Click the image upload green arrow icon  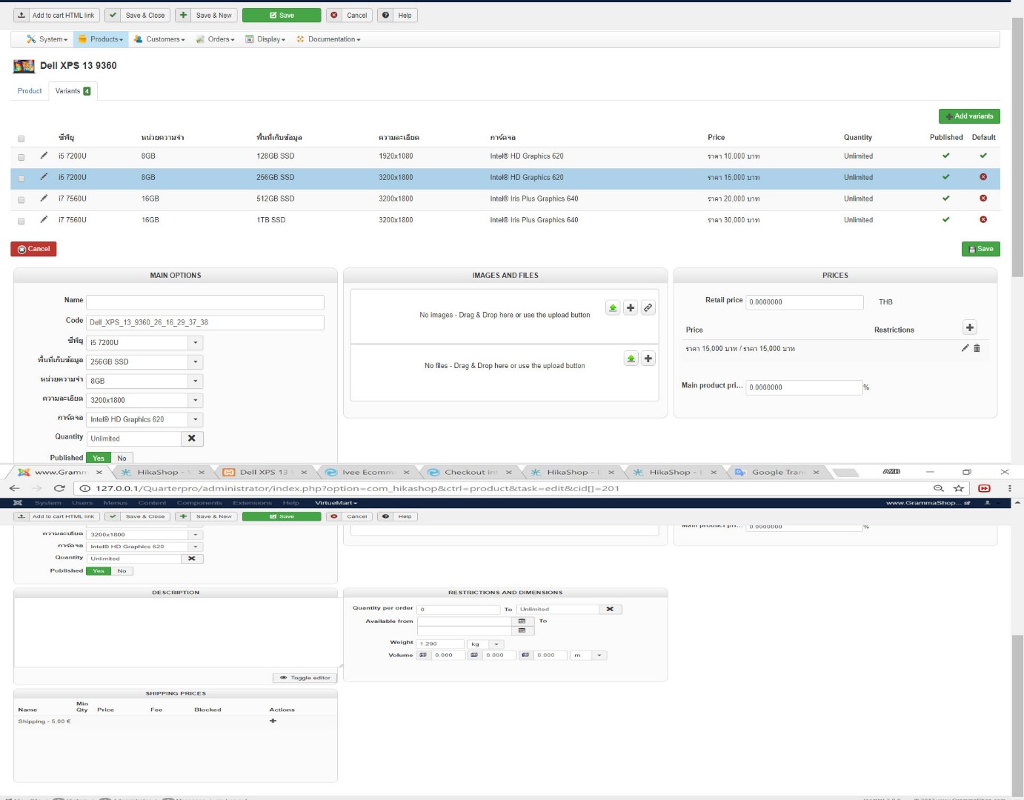613,308
